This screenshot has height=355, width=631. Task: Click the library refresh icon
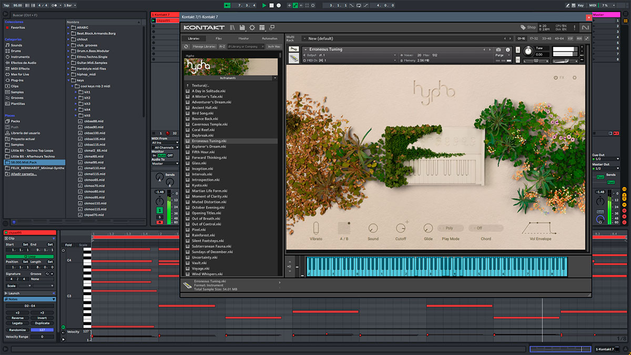(x=186, y=46)
